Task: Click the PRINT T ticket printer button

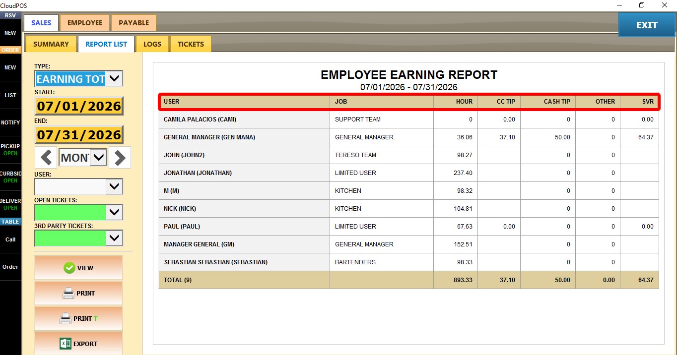Action: coord(78,318)
